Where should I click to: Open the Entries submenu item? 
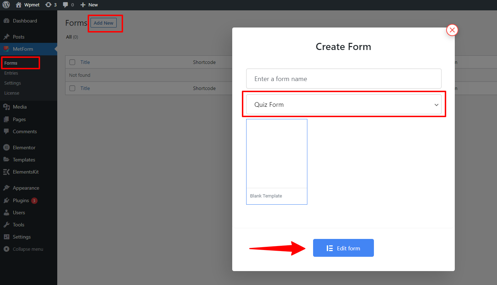click(11, 73)
